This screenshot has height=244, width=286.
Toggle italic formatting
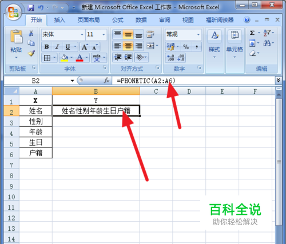pos(57,47)
